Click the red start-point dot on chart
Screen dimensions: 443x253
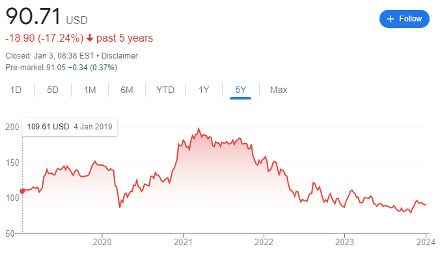point(22,191)
